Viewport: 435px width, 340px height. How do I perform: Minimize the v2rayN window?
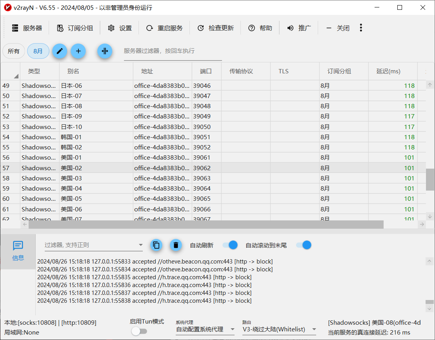[377, 7]
